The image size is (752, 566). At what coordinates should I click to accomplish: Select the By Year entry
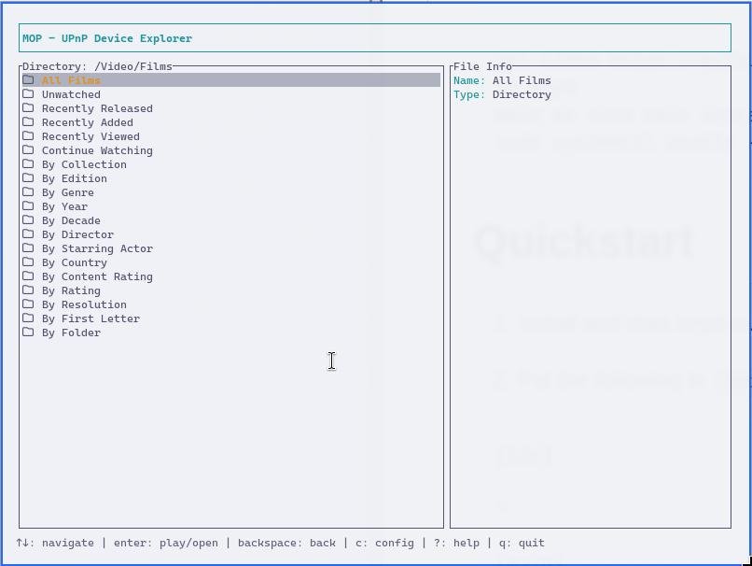[x=64, y=206]
